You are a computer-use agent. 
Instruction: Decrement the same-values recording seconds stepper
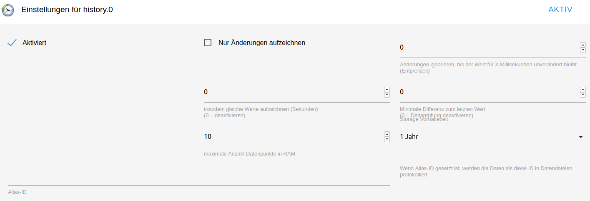pos(387,95)
